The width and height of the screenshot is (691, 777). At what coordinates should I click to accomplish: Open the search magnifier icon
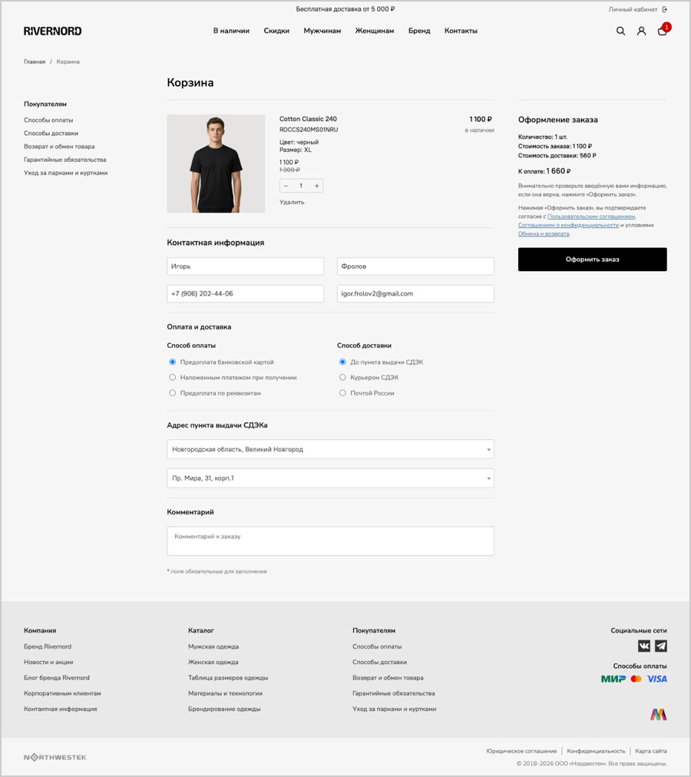[x=620, y=31]
